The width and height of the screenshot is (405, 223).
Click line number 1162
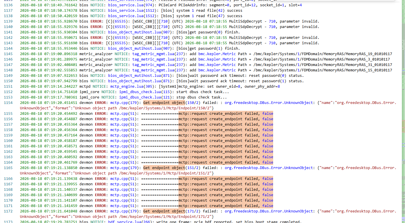click(8, 152)
